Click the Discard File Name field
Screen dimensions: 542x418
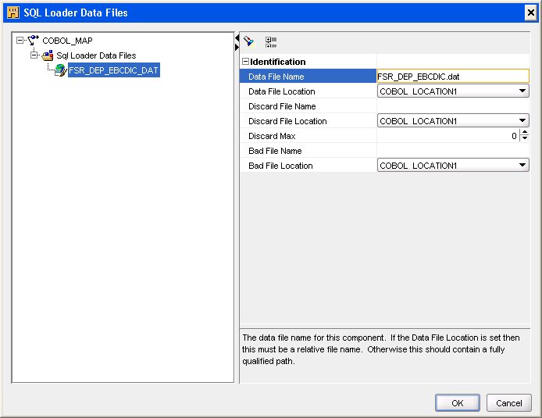(452, 106)
